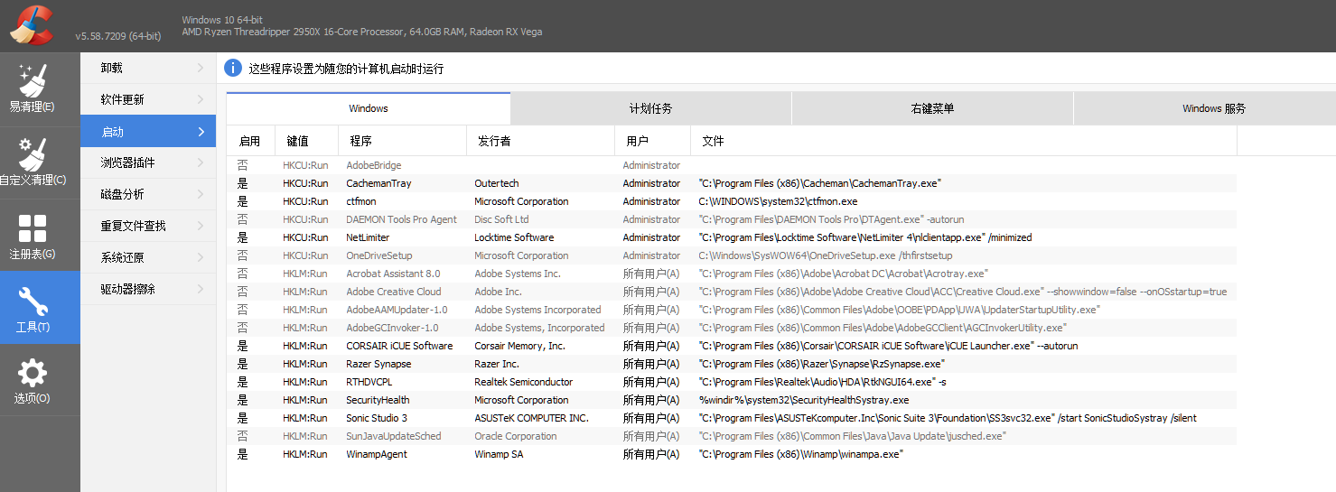Click the SecurityHealthSystray.exe file path
This screenshot has width=1336, height=492.
(x=803, y=400)
